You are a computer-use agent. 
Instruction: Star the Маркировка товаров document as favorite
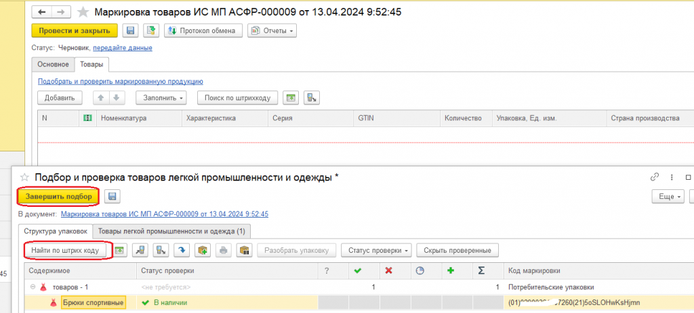pos(83,12)
